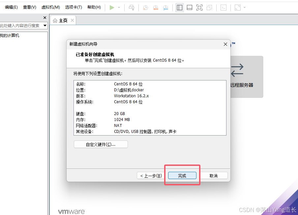Open the 查看(V) menu
The height and width of the screenshot is (215, 298).
coord(30,7)
